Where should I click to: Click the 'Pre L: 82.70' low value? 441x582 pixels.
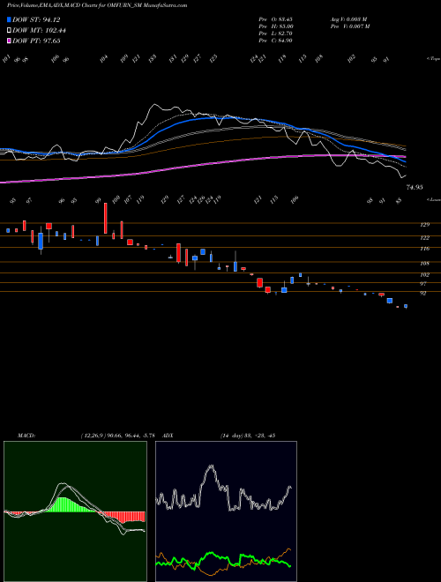(276, 34)
